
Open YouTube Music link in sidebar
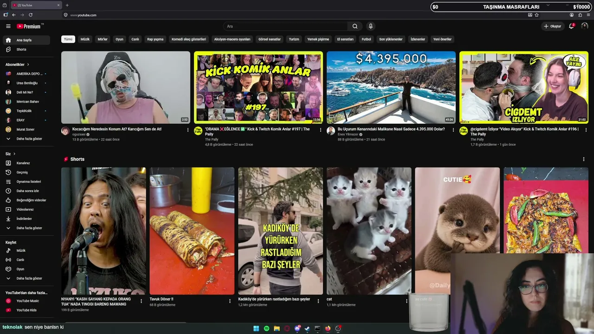pos(27,301)
